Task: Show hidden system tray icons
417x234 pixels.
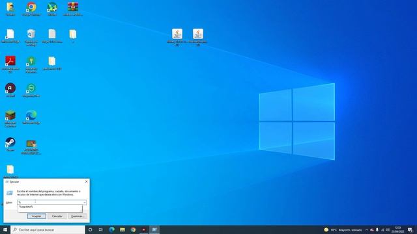Action: coord(367,229)
